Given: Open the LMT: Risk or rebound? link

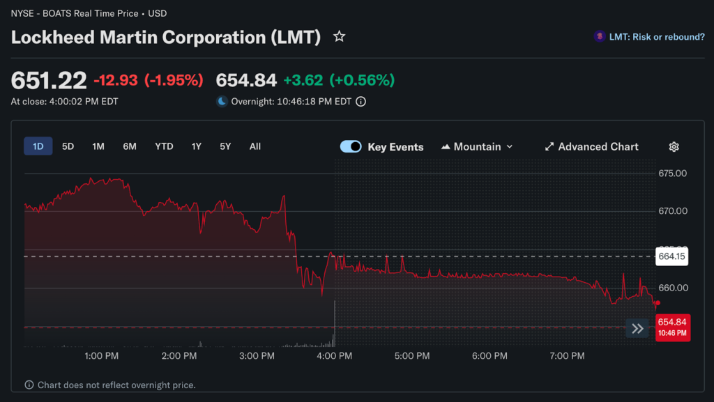Looking at the screenshot, I should 658,37.
